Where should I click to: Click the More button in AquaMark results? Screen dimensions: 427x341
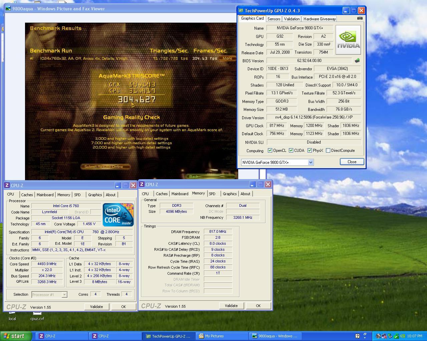pos(228,58)
